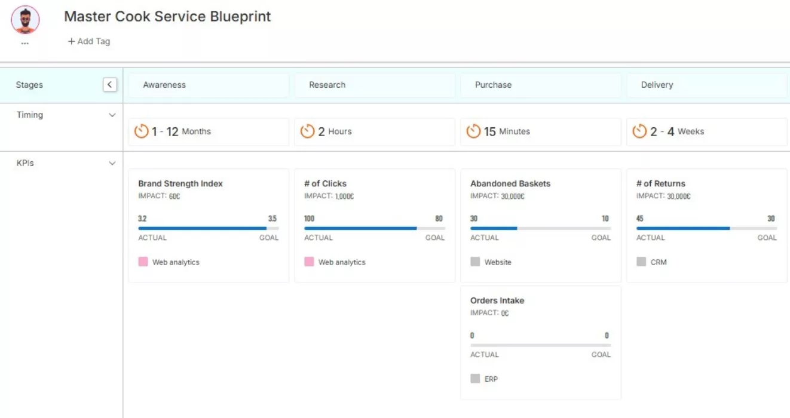Image resolution: width=790 pixels, height=418 pixels.
Task: Click the Add Tag button
Action: point(88,41)
